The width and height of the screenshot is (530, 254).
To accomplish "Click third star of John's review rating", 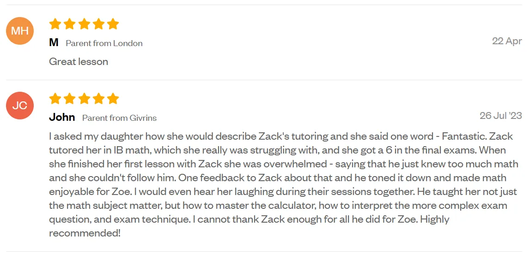I will pyautogui.click(x=84, y=99).
